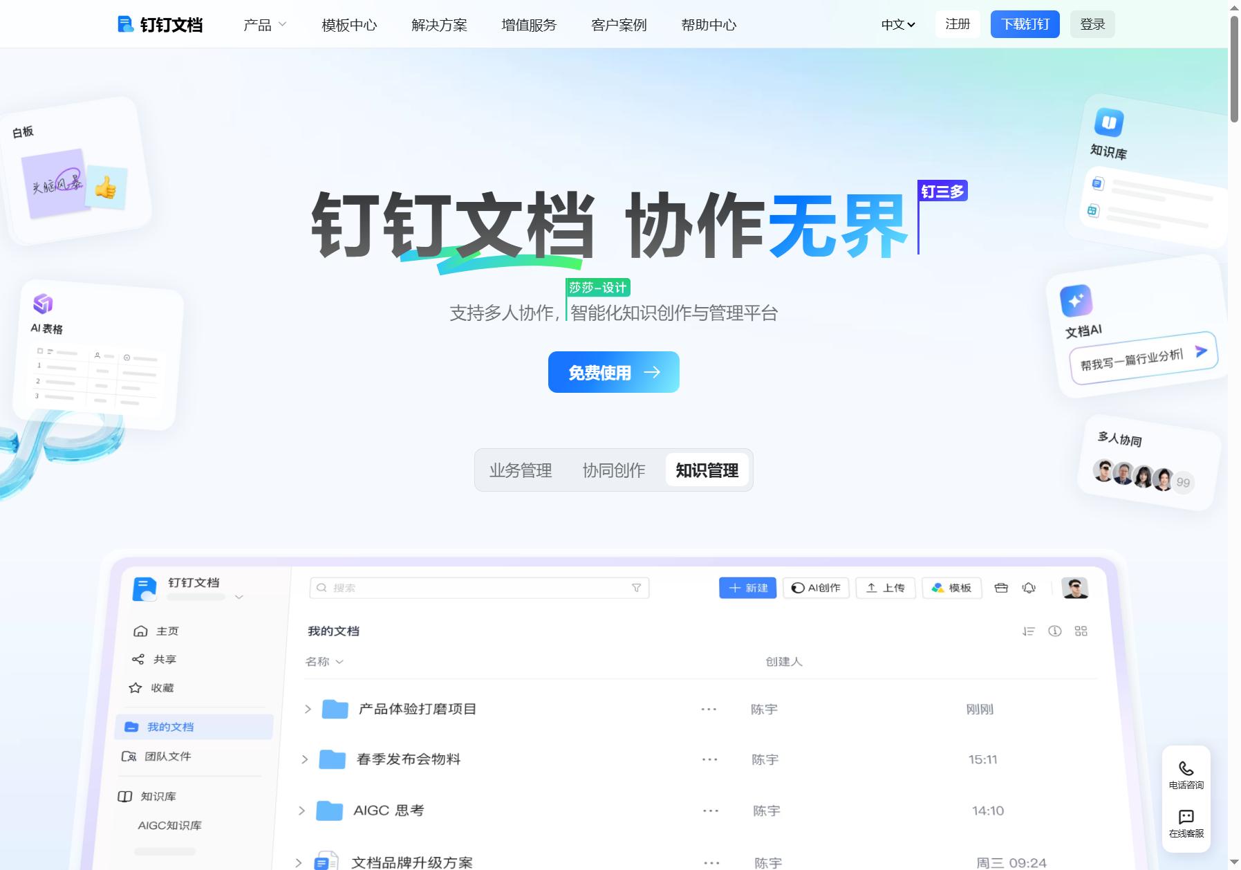Switch to the 协同创作 tab

point(614,470)
